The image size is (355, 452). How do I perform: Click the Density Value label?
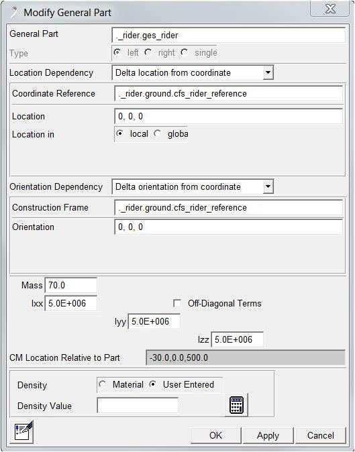click(44, 406)
